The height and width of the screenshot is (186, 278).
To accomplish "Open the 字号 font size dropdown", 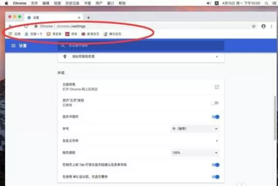I will coord(194,129).
